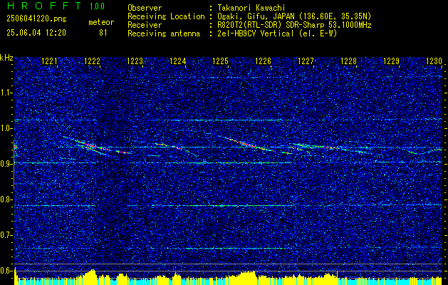Click time marker 1221

[49, 61]
